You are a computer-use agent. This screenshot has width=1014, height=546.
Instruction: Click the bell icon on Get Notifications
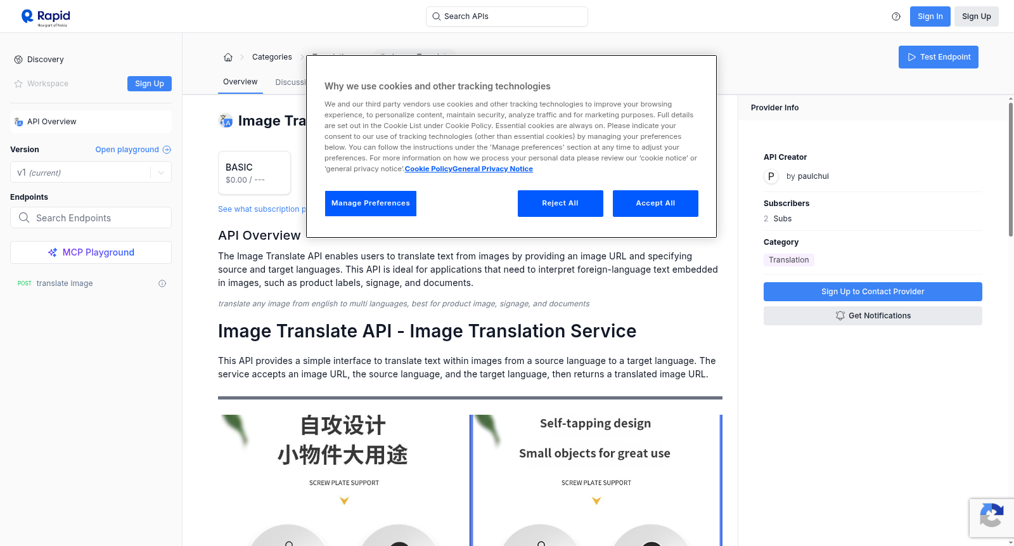coord(840,316)
